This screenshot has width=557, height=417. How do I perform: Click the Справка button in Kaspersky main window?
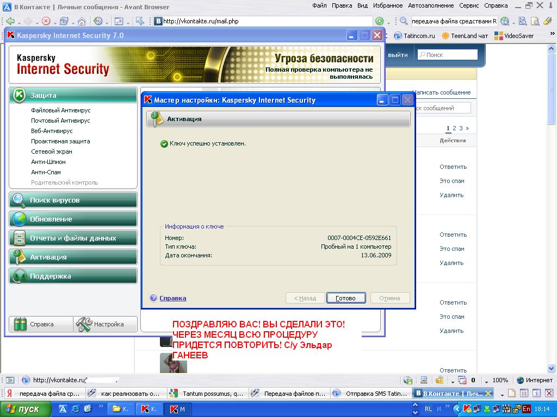click(x=41, y=324)
